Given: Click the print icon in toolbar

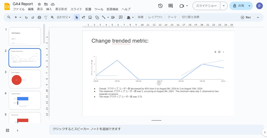Looking at the screenshot, I should tap(39, 17).
